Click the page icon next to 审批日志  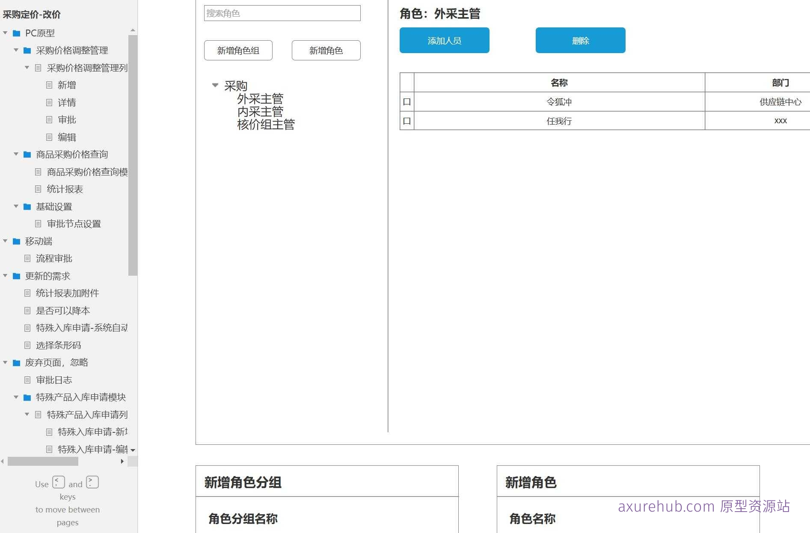click(27, 380)
